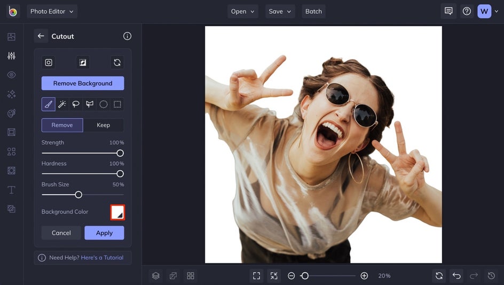Expand the account chevron beside W
504x285 pixels.
tap(497, 11)
